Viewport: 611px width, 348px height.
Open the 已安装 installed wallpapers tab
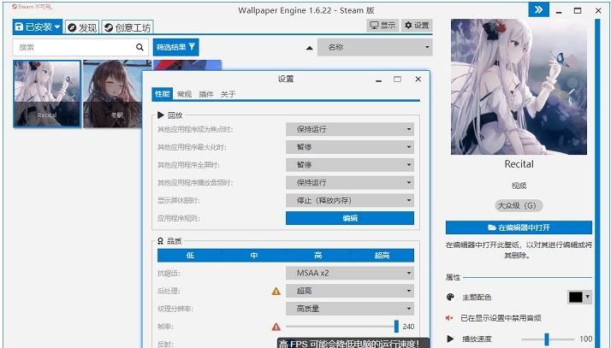pyautogui.click(x=38, y=27)
